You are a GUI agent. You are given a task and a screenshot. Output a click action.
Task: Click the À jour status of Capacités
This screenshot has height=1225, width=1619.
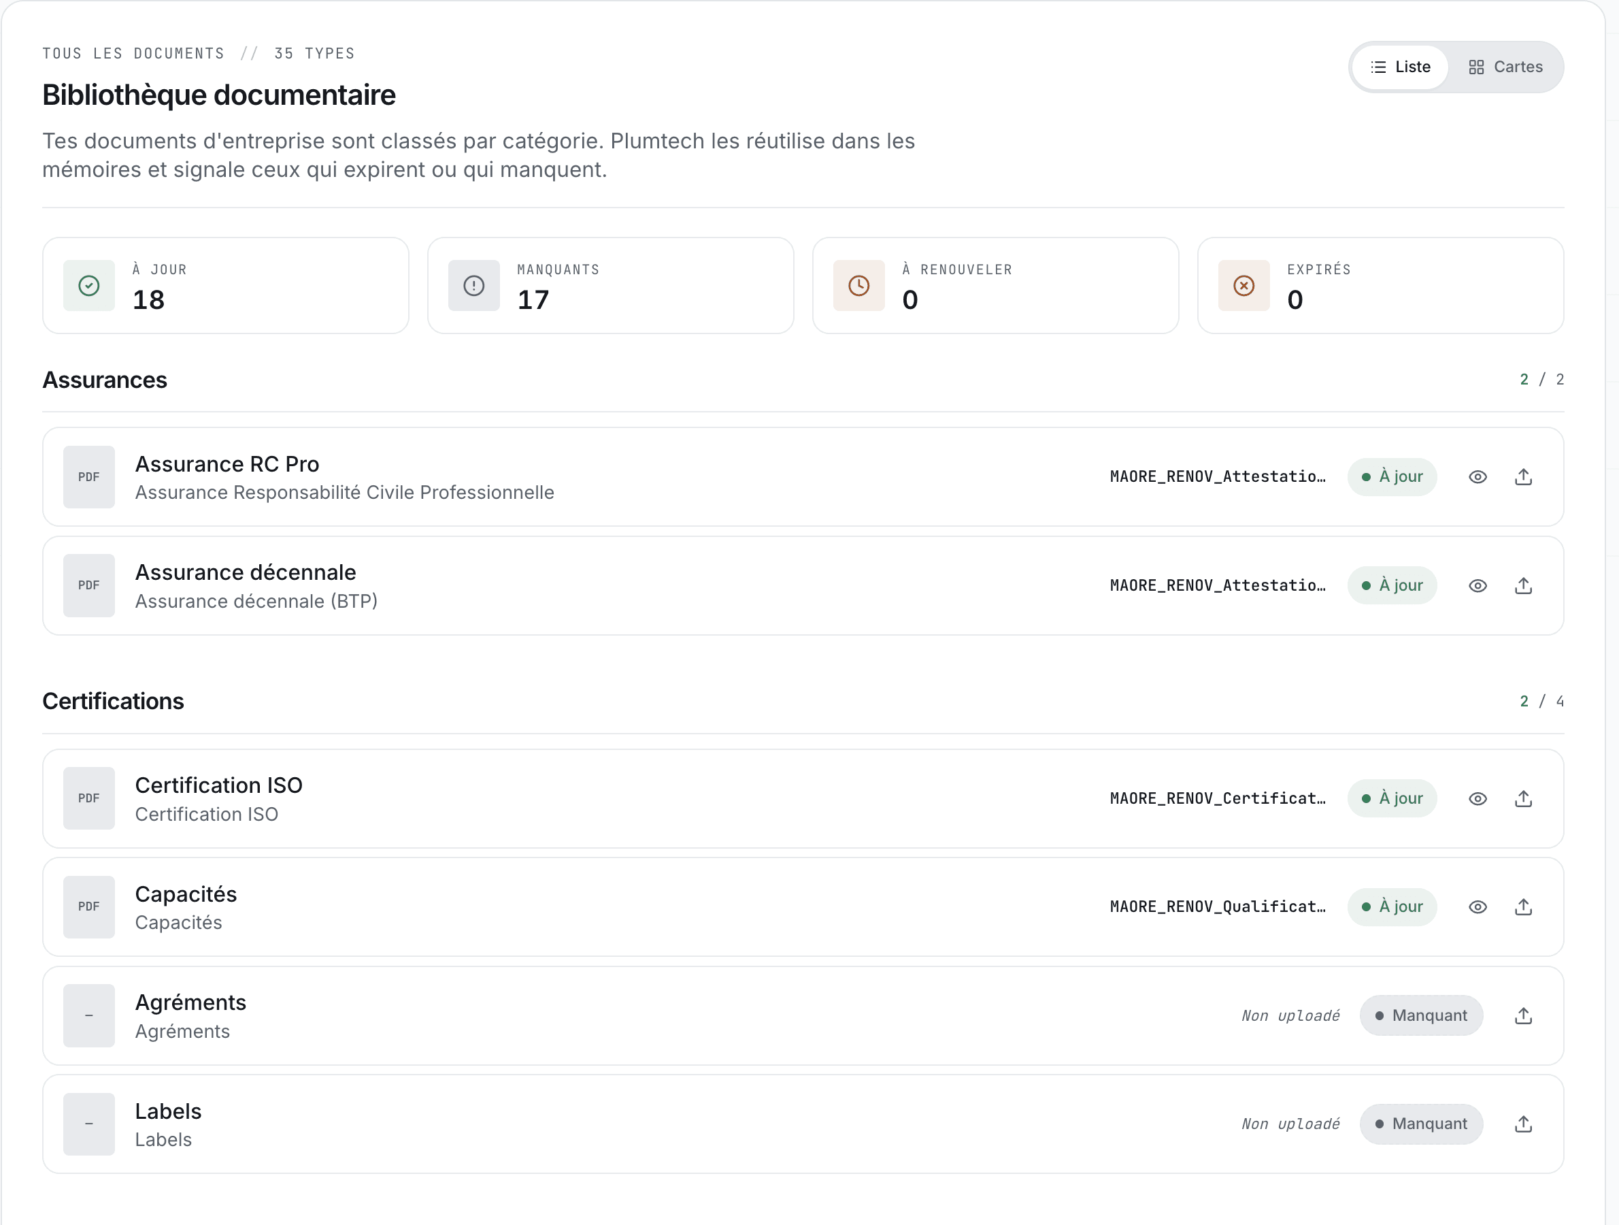pos(1391,906)
